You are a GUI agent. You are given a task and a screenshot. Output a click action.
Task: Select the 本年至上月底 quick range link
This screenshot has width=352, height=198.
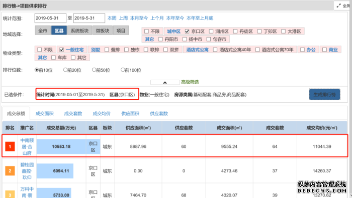coord(200,18)
